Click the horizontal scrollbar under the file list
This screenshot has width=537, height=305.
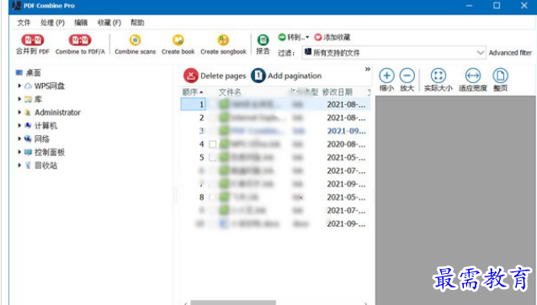point(233,302)
